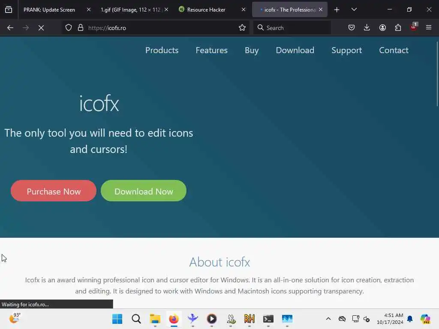The image size is (439, 329).
Task: Click the muted volume tray icon
Action: [367, 319]
